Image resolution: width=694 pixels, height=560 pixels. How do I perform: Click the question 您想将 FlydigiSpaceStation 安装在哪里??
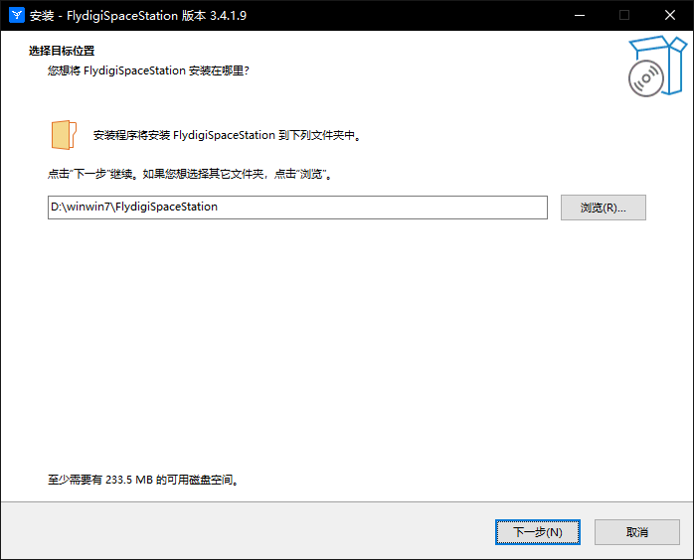(148, 70)
